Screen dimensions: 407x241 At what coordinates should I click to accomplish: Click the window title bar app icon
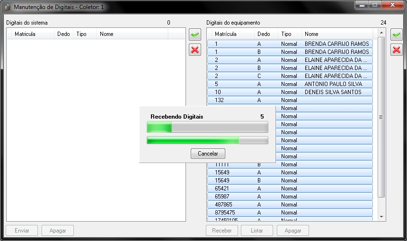pos(8,8)
